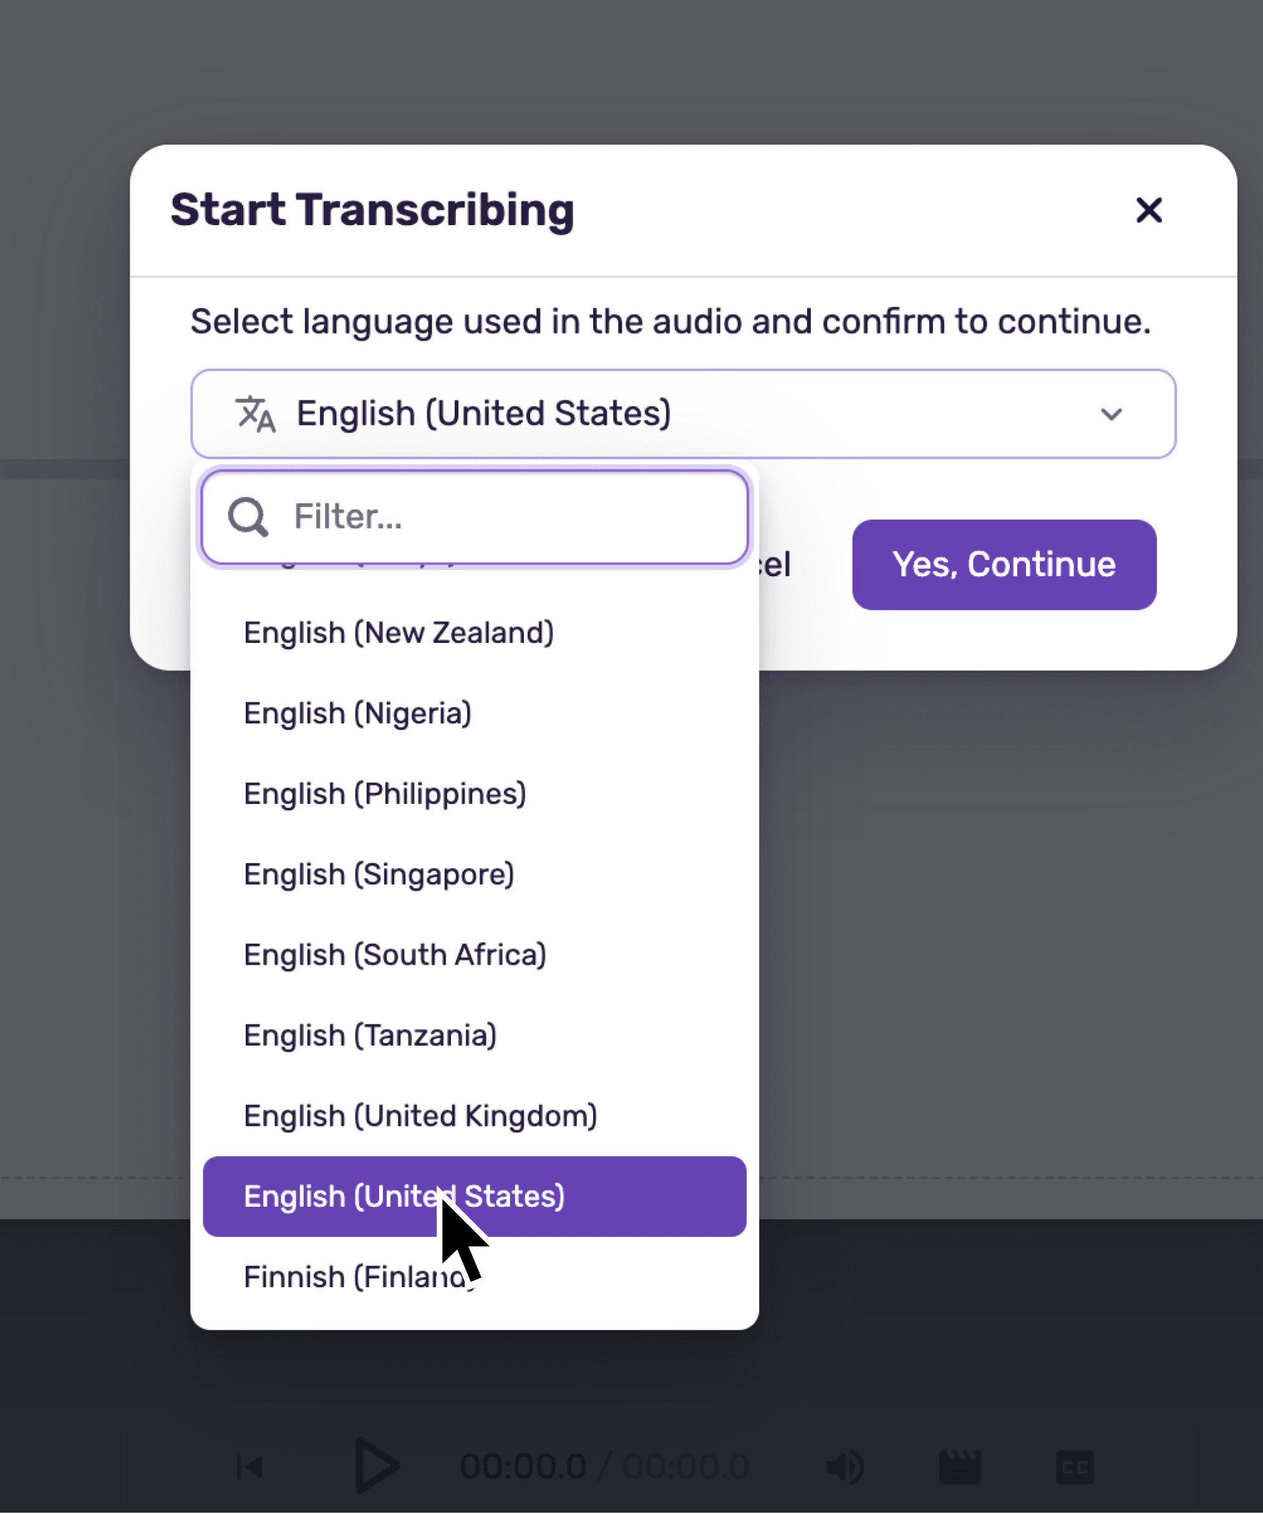
Task: Close the Start Transcribing dialog
Action: (1148, 210)
